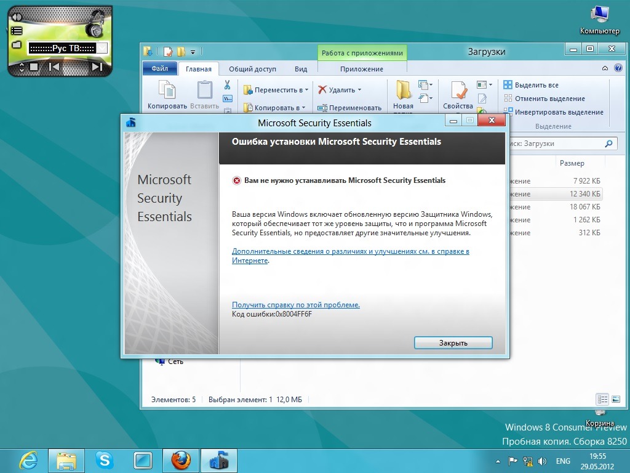Switch to the Главная ribbon tab
The width and height of the screenshot is (630, 473).
click(x=199, y=69)
